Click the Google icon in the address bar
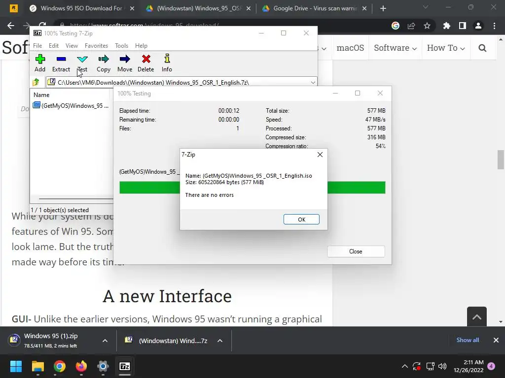The height and width of the screenshot is (378, 505). click(x=396, y=26)
